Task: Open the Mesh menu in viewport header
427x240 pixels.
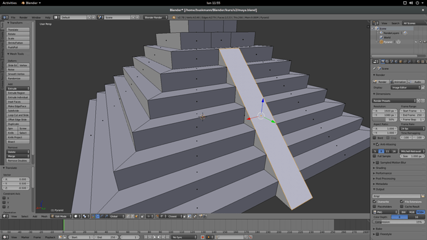Action: (x=44, y=216)
